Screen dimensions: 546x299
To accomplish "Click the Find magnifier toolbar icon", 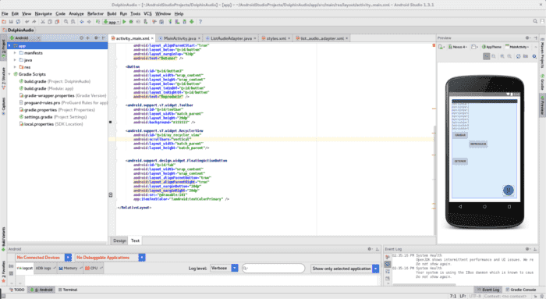I will tap(66, 22).
